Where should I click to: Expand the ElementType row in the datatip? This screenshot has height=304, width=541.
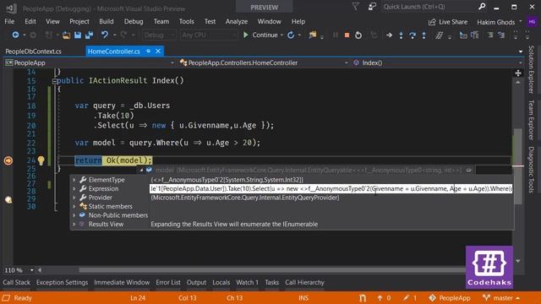click(74, 180)
